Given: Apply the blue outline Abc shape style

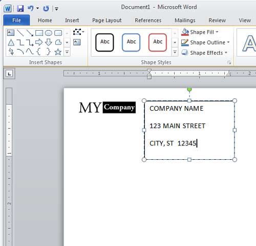Looking at the screenshot, I should 131,42.
